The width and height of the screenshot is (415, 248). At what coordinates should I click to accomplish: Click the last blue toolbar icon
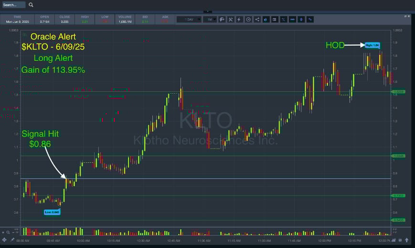pyautogui.click(x=310, y=20)
